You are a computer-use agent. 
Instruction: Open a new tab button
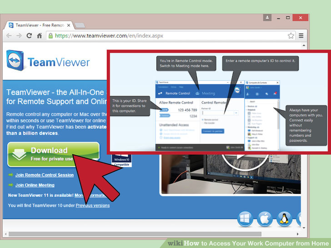point(80,25)
